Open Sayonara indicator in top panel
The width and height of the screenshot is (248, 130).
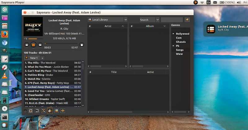196,2
